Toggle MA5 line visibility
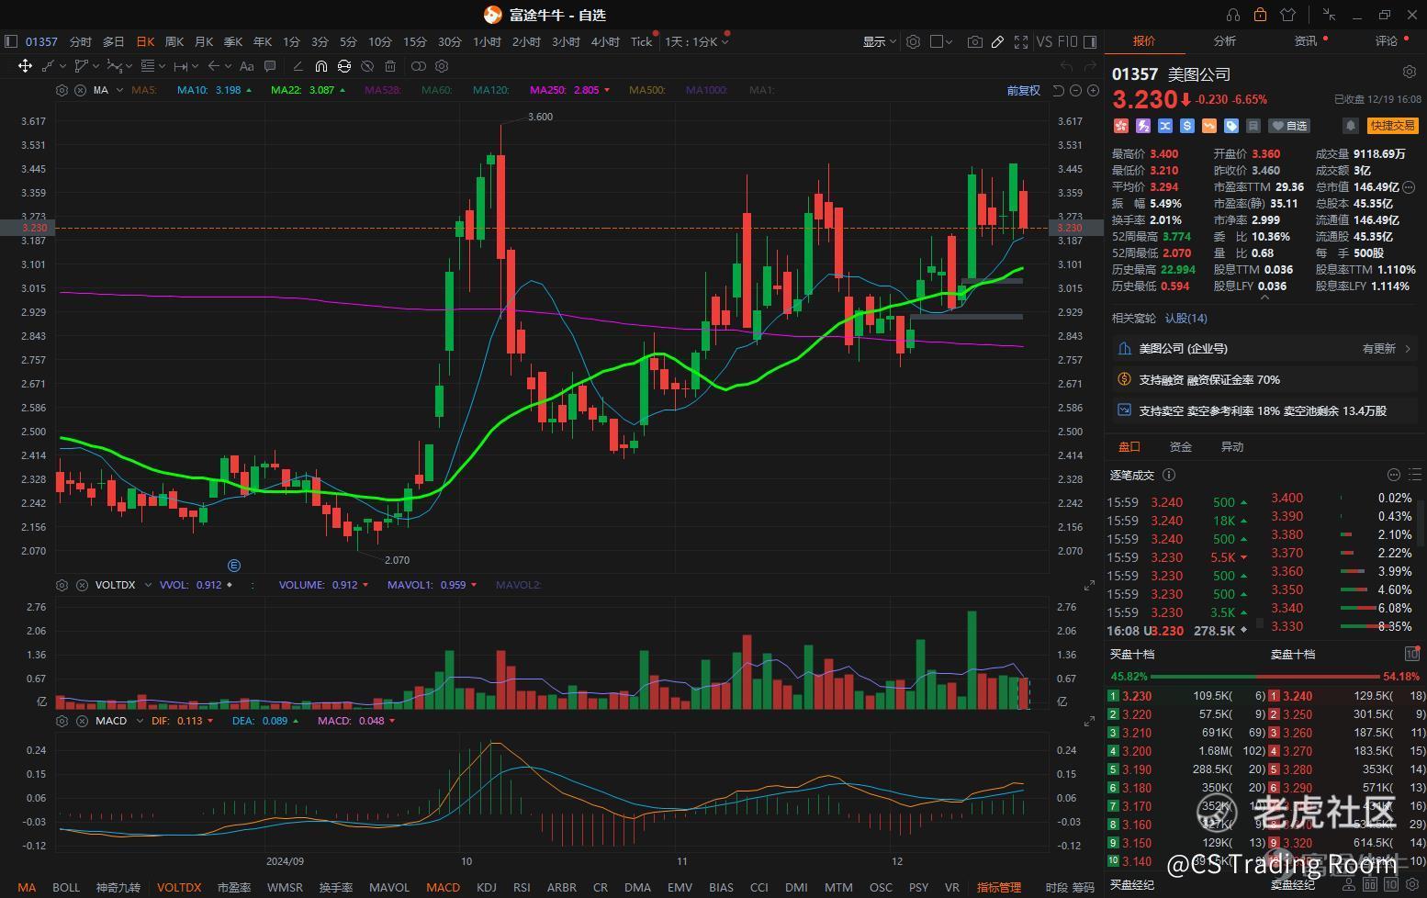1427x898 pixels. [144, 90]
